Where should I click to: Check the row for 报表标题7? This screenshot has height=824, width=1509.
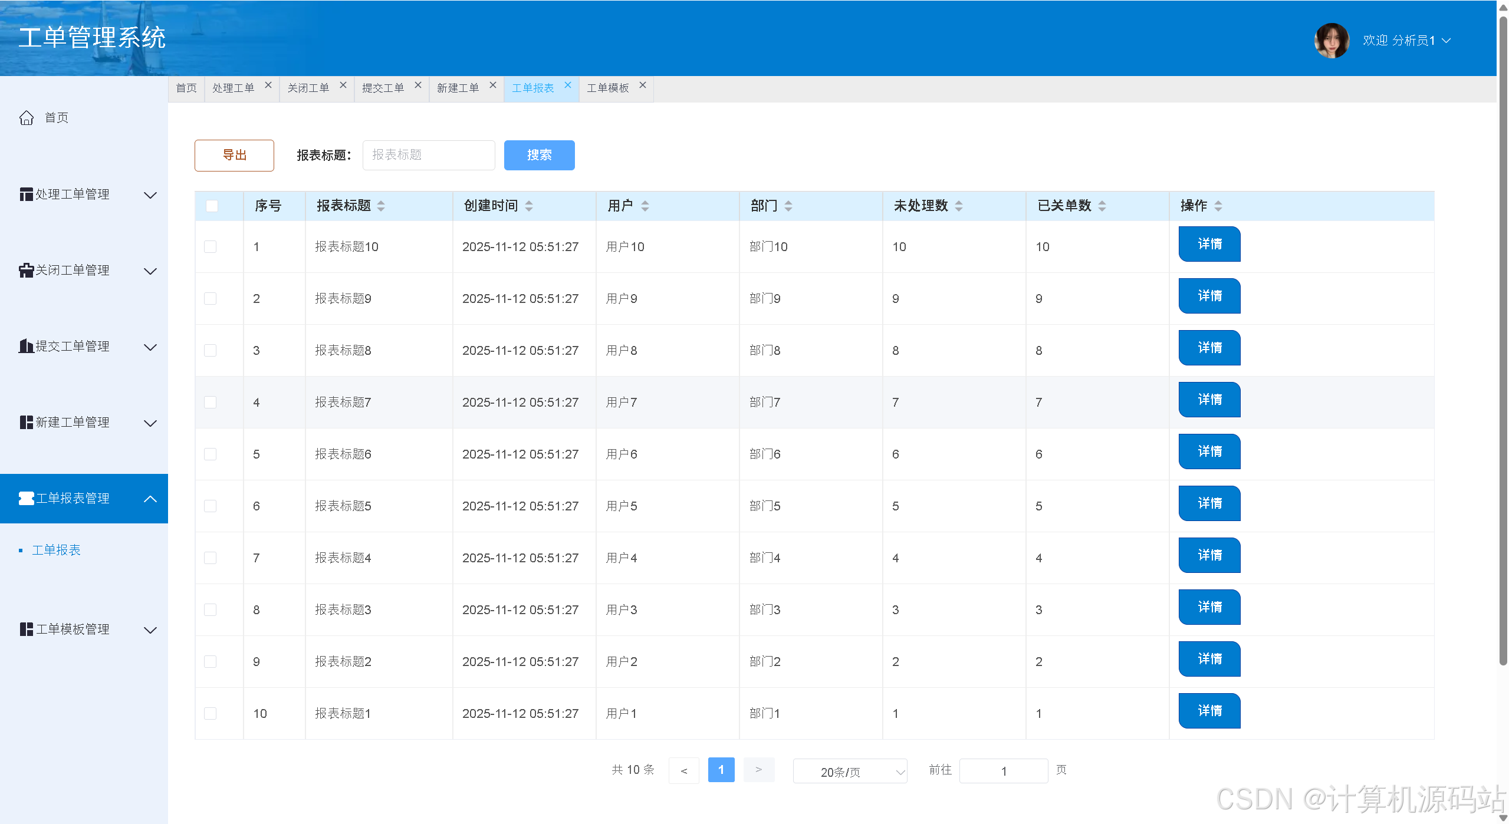tap(211, 403)
